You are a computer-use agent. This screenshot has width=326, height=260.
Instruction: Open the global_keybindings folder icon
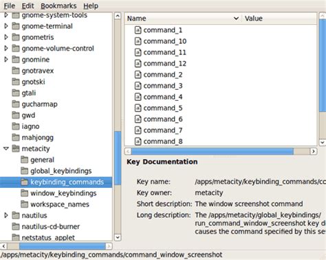(x=24, y=171)
